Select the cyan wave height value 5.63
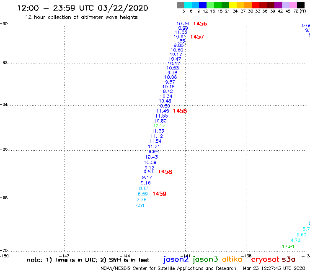 point(302,235)
